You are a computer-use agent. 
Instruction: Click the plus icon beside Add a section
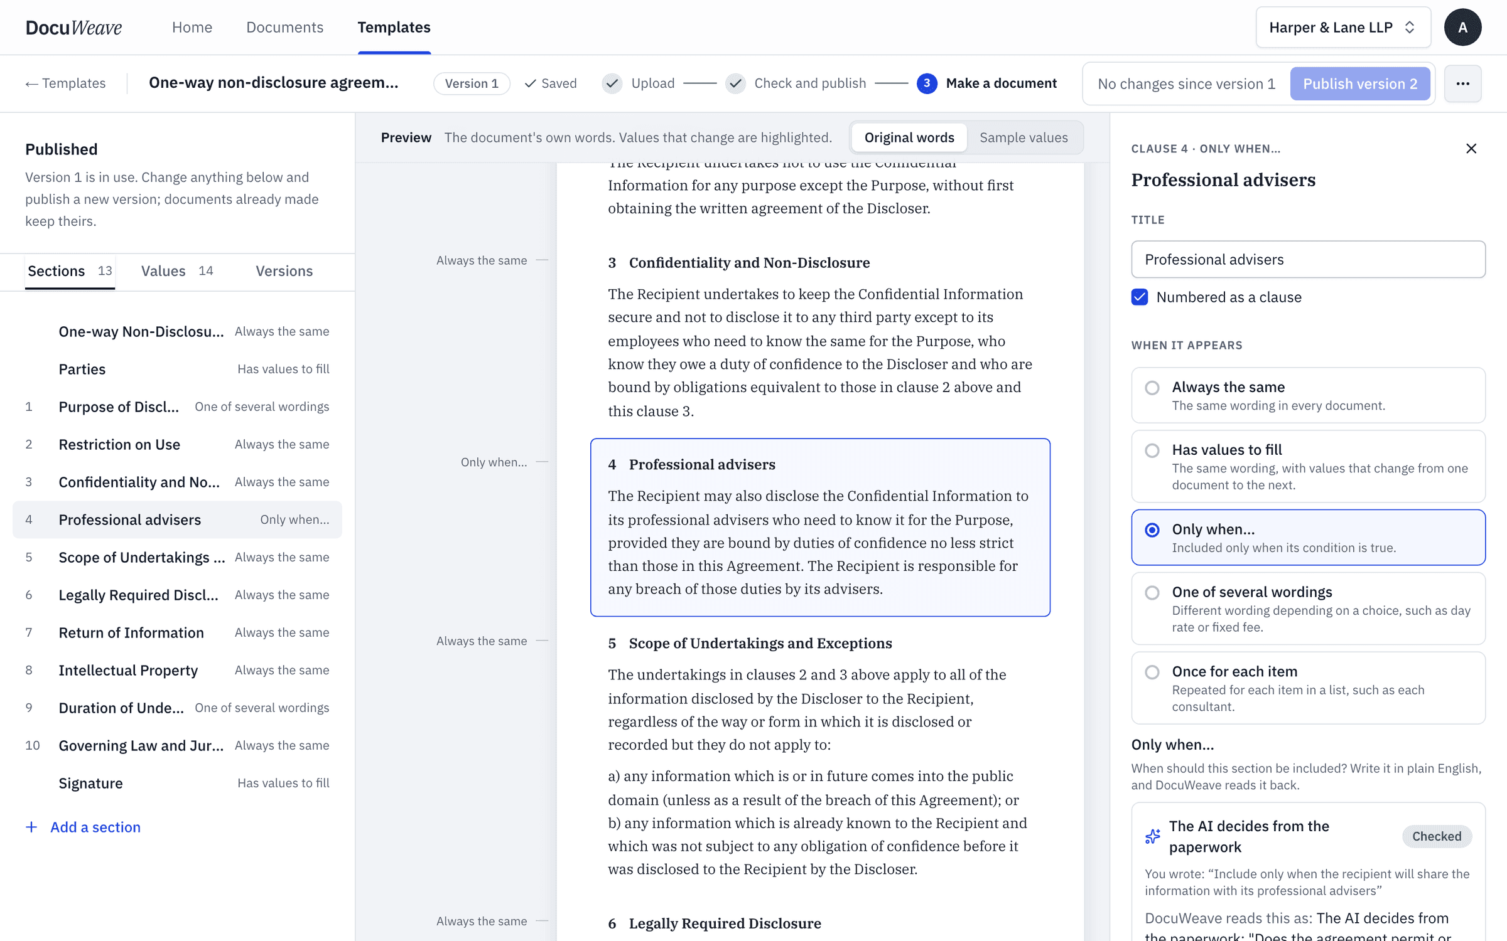pos(31,827)
